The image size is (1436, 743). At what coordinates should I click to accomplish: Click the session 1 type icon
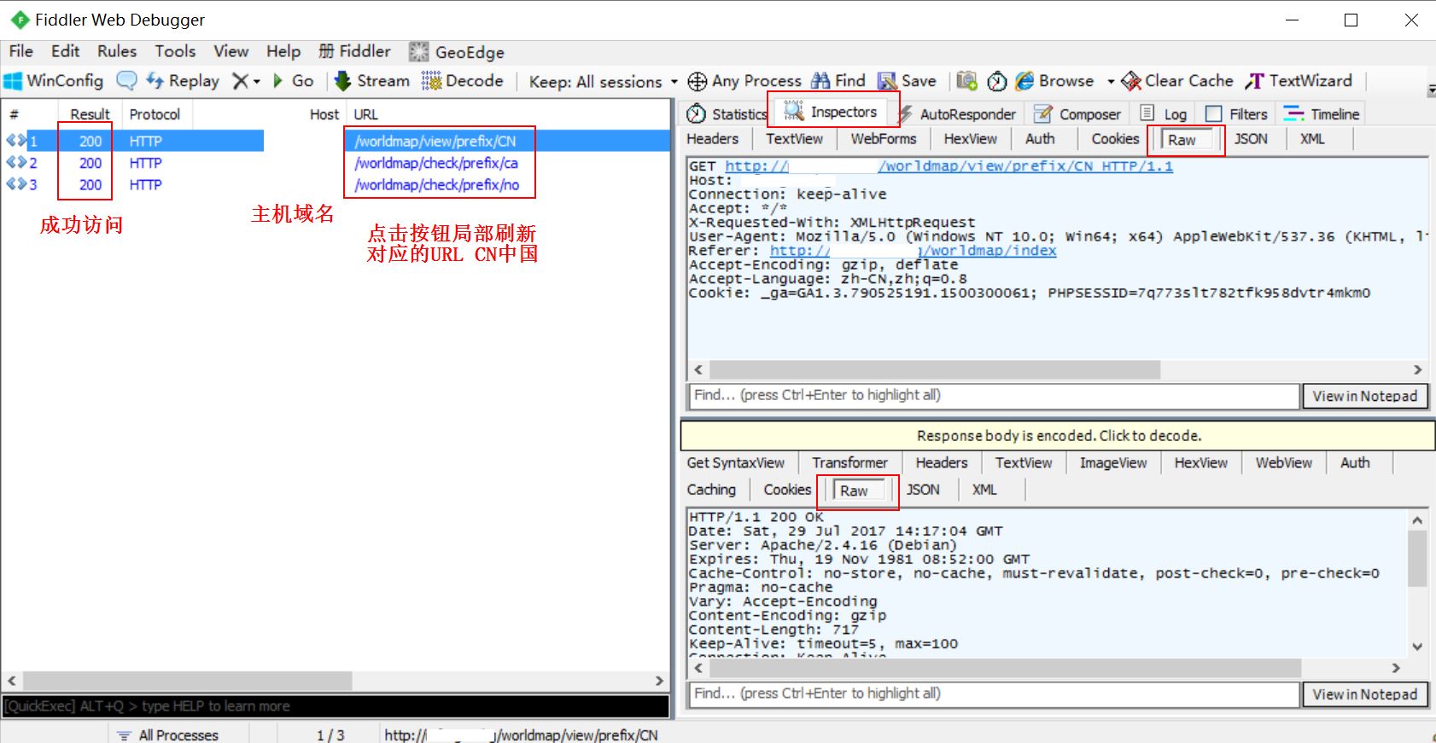click(x=16, y=141)
